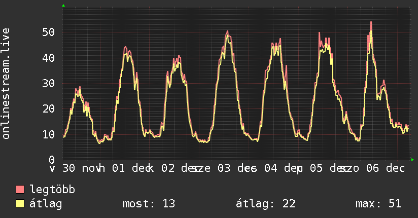The width and height of the screenshot is (418, 218).
Task: Click the 'max: 51' statistic
Action: (x=378, y=204)
